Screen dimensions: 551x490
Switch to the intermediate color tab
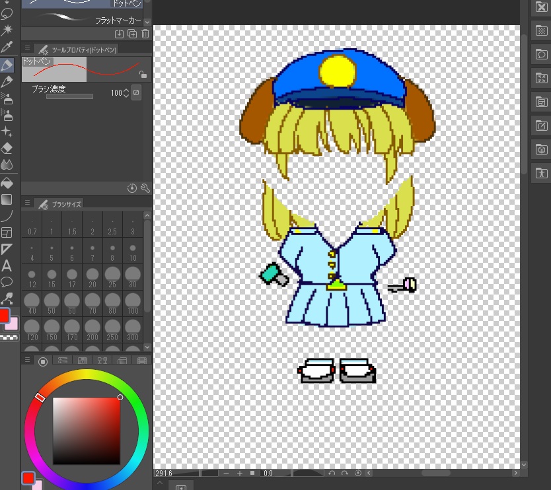coord(102,361)
